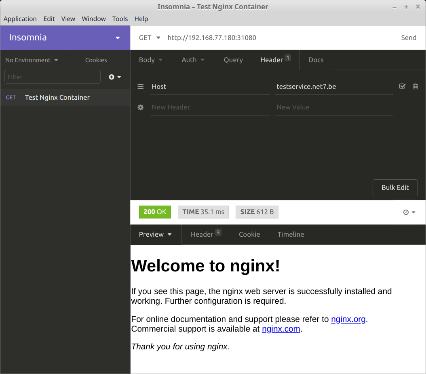Follow the nginx.com link
Image resolution: width=426 pixels, height=374 pixels.
click(x=281, y=329)
